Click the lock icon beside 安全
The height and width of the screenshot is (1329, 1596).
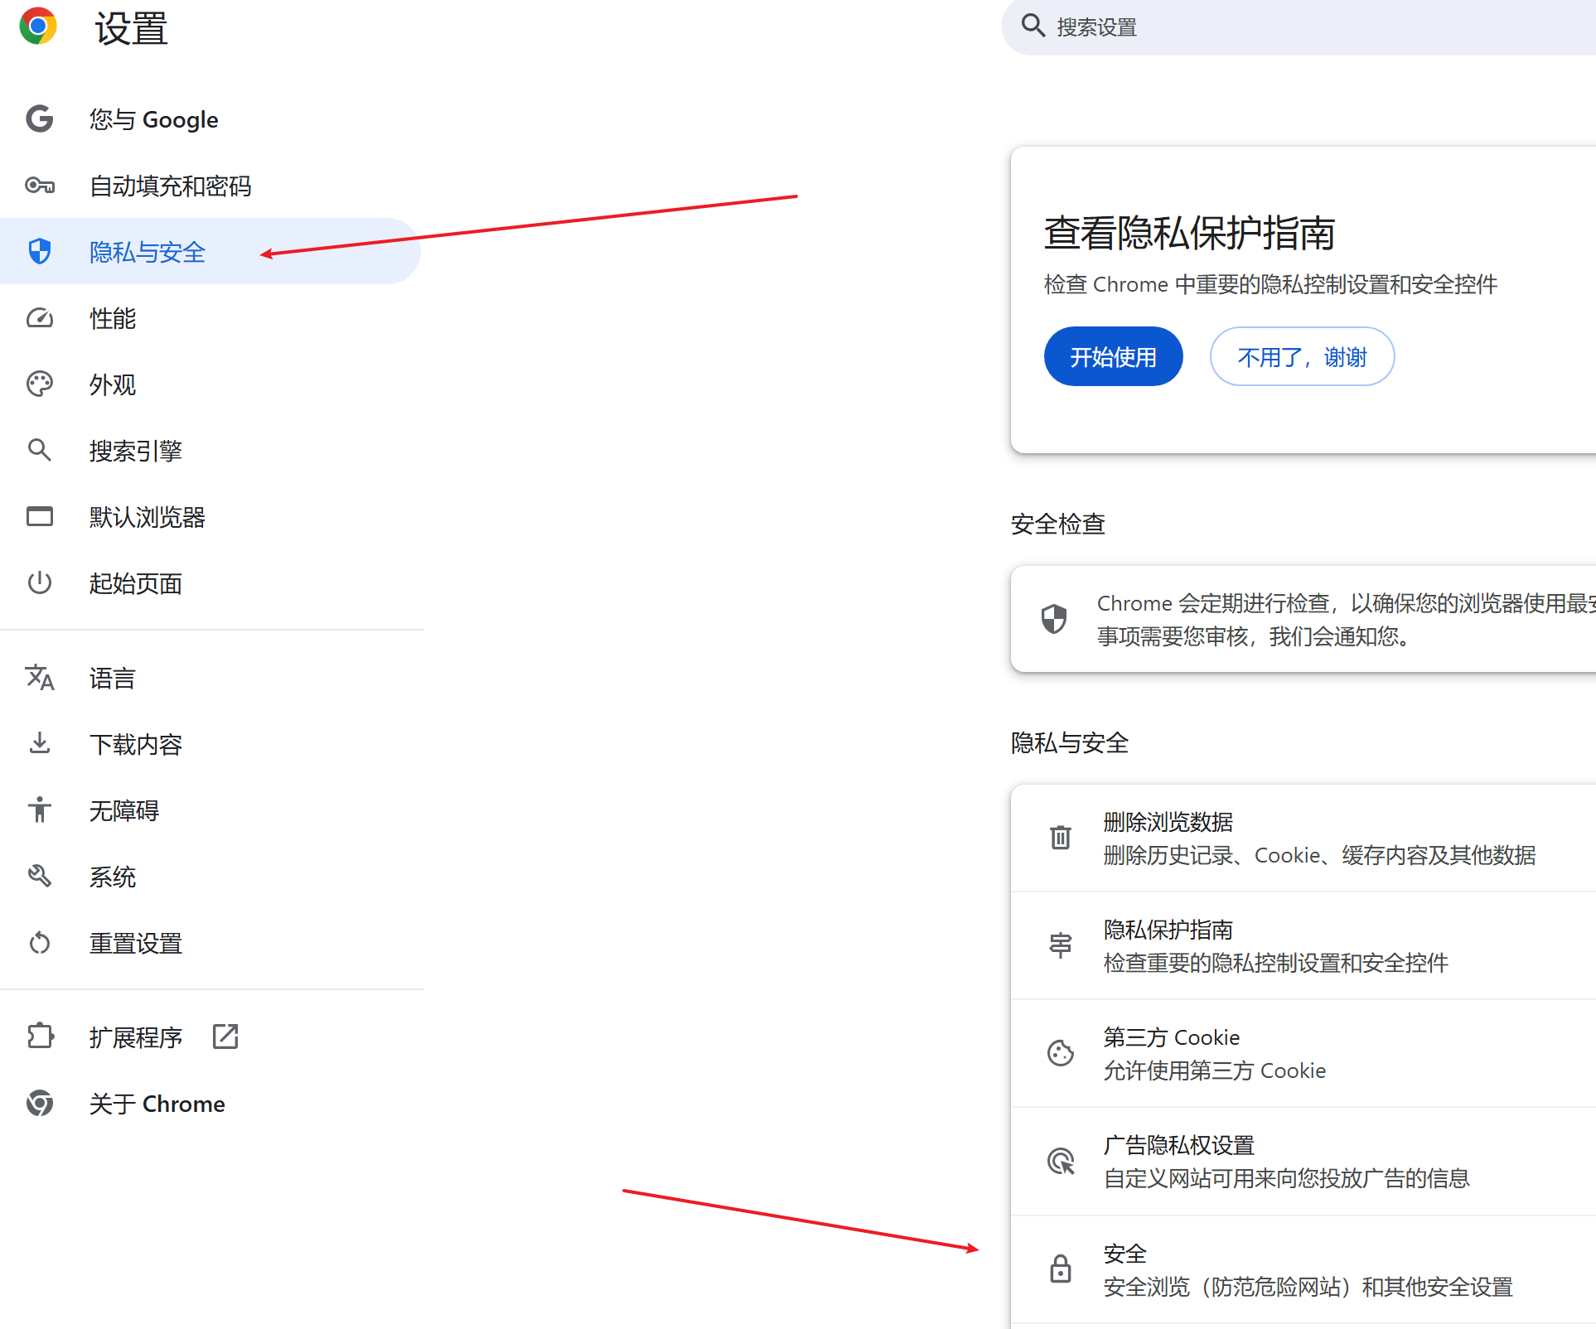click(x=1061, y=1269)
